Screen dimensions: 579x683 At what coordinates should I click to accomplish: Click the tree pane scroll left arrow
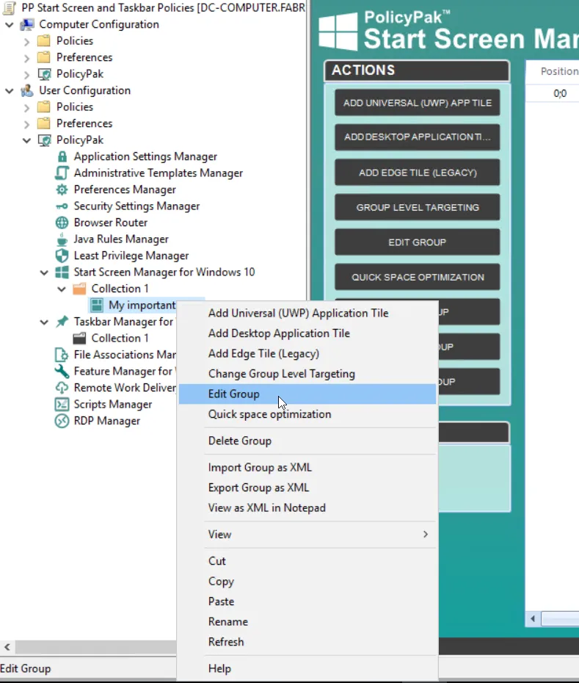[x=7, y=647]
